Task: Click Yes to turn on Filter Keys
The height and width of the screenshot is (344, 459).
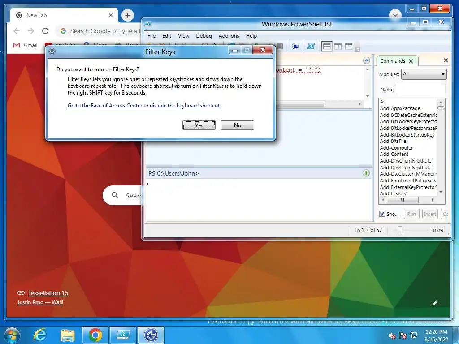Action: 199,125
